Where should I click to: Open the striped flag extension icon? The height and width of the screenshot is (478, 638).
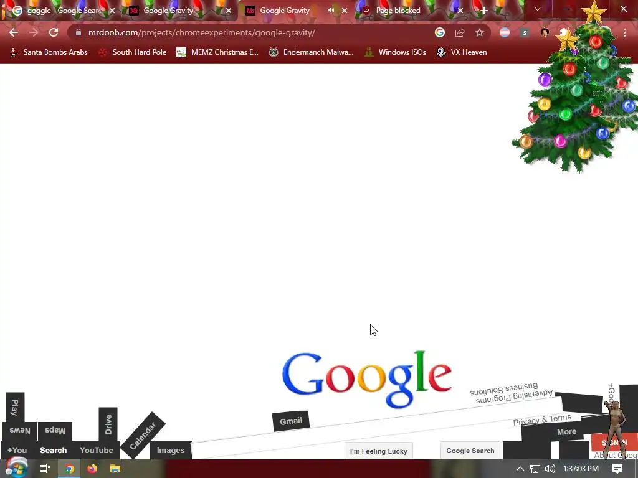505,32
